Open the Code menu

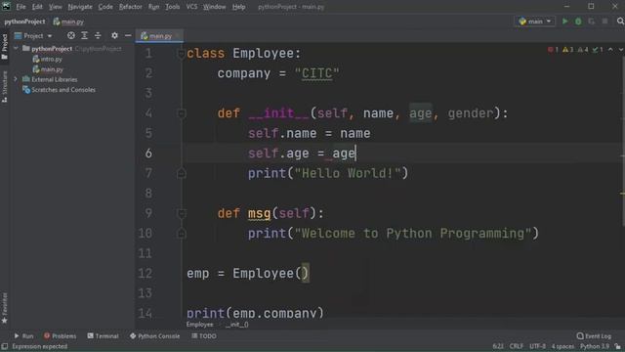[105, 7]
